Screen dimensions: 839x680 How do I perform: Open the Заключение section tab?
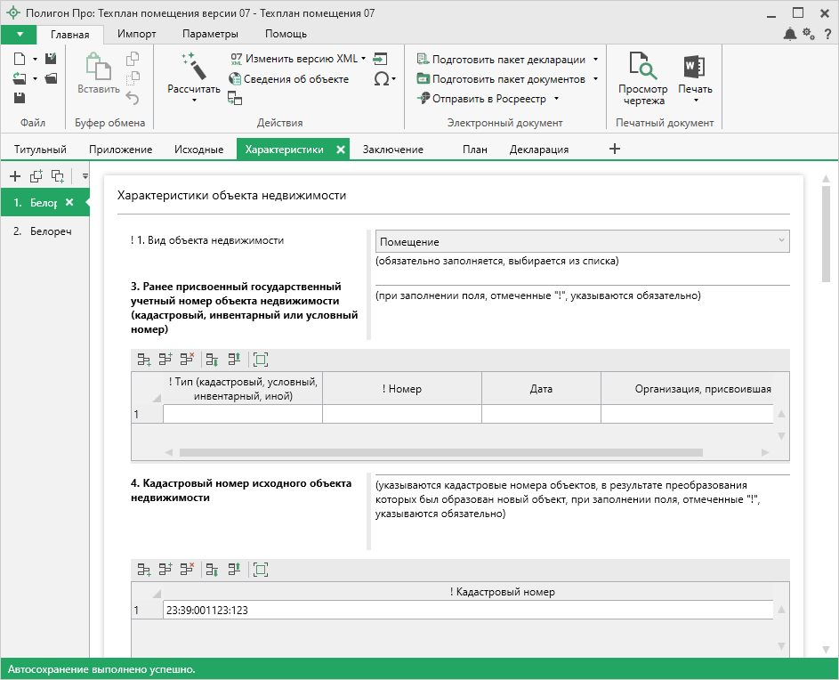click(x=392, y=150)
